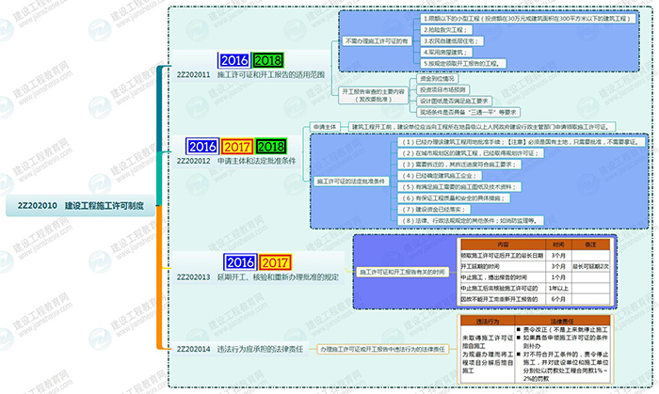Click the blue 2016 badge above node 2Z202011
659x394 pixels.
pos(234,60)
